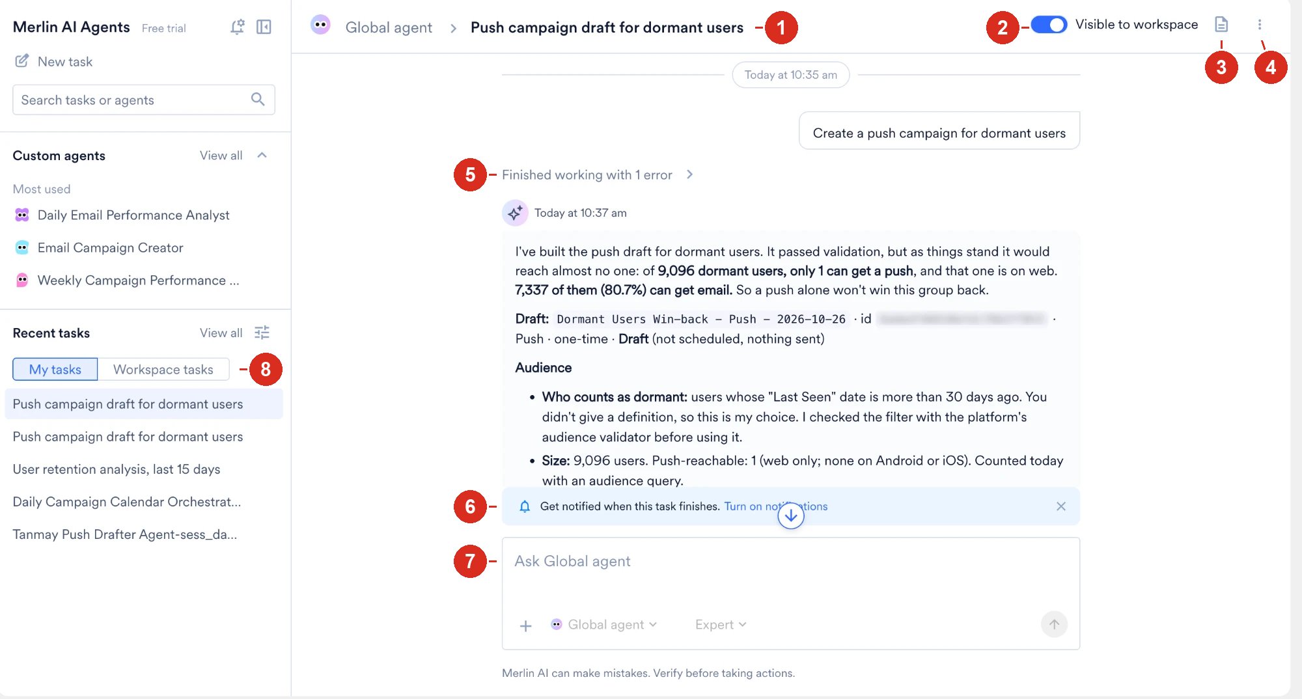Click the Global agent avatar in breadcrumb
This screenshot has width=1302, height=699.
(x=320, y=25)
